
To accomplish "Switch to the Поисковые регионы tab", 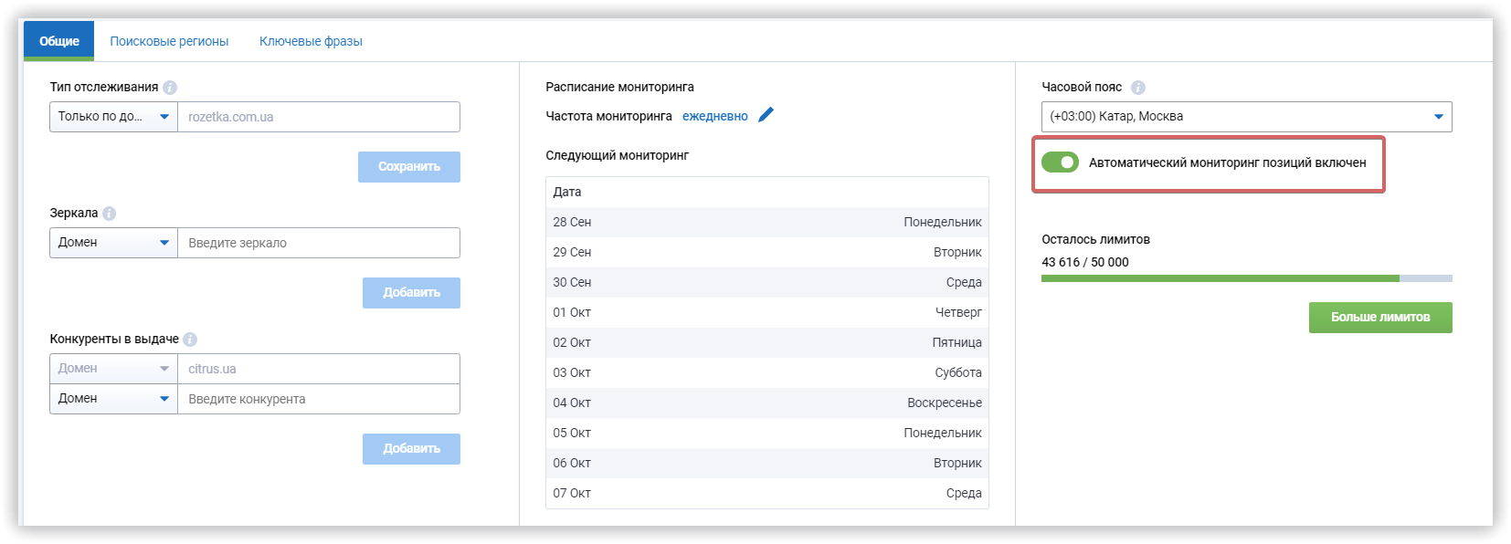I will point(169,40).
